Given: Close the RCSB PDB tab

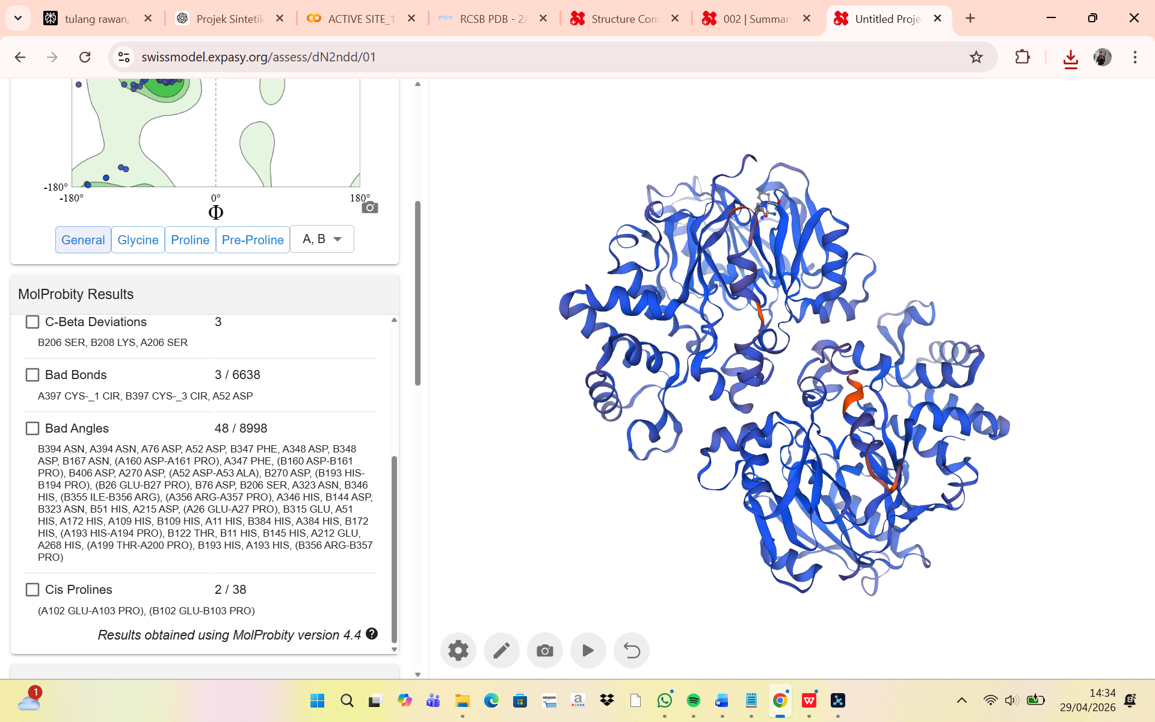Looking at the screenshot, I should (543, 19).
